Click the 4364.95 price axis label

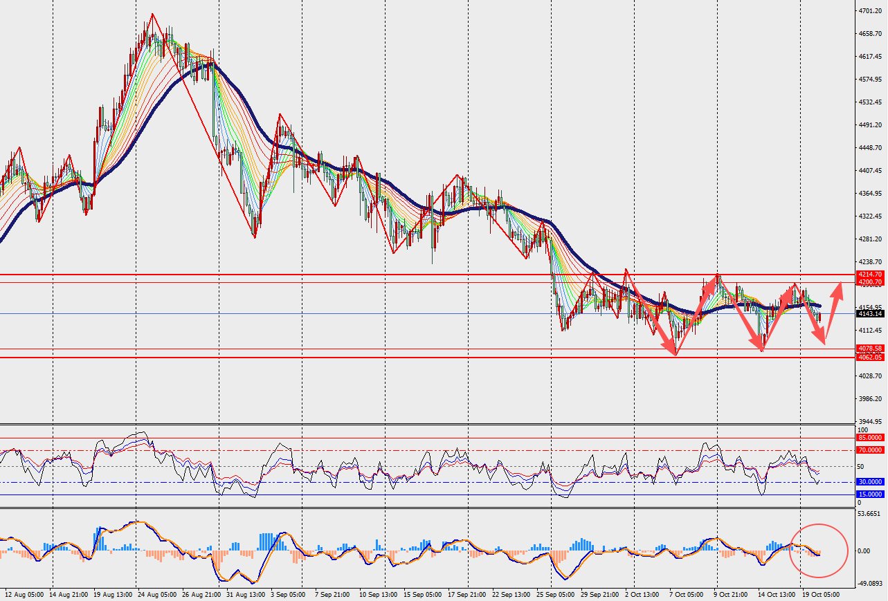point(871,194)
